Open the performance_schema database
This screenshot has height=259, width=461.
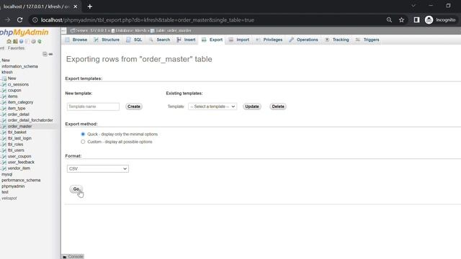pos(21,181)
